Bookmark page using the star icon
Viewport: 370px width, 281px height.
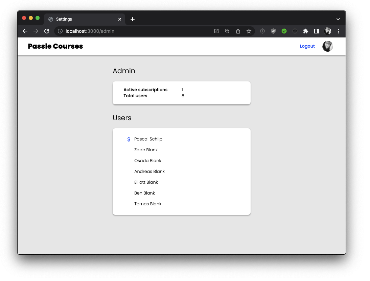pyautogui.click(x=249, y=31)
